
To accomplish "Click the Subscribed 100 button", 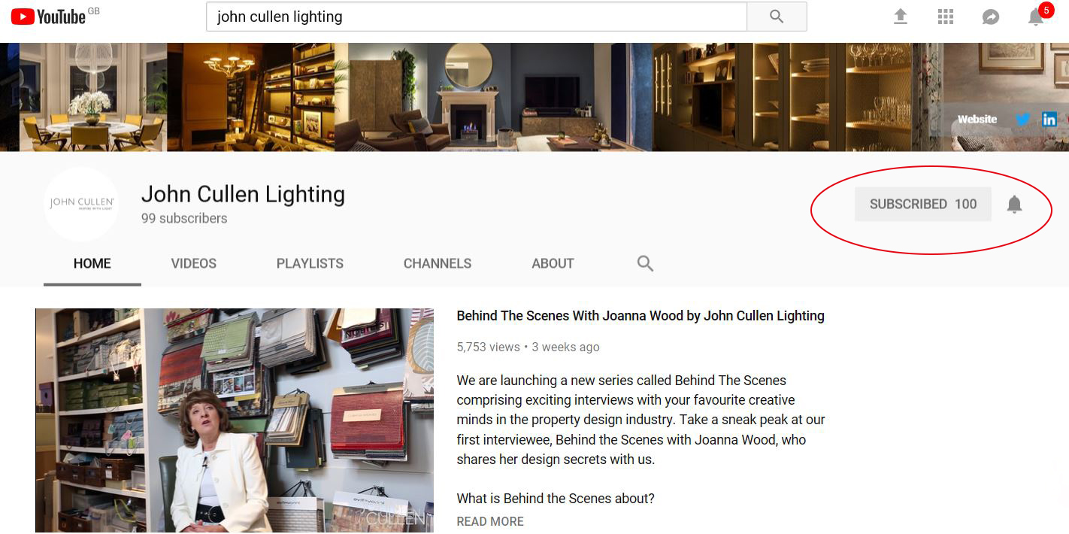I will point(923,204).
